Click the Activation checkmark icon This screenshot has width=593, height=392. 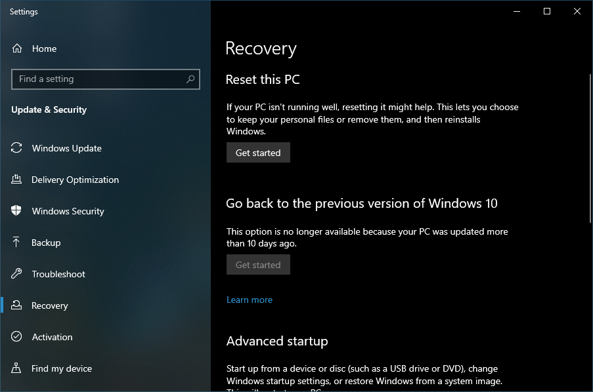(x=16, y=337)
